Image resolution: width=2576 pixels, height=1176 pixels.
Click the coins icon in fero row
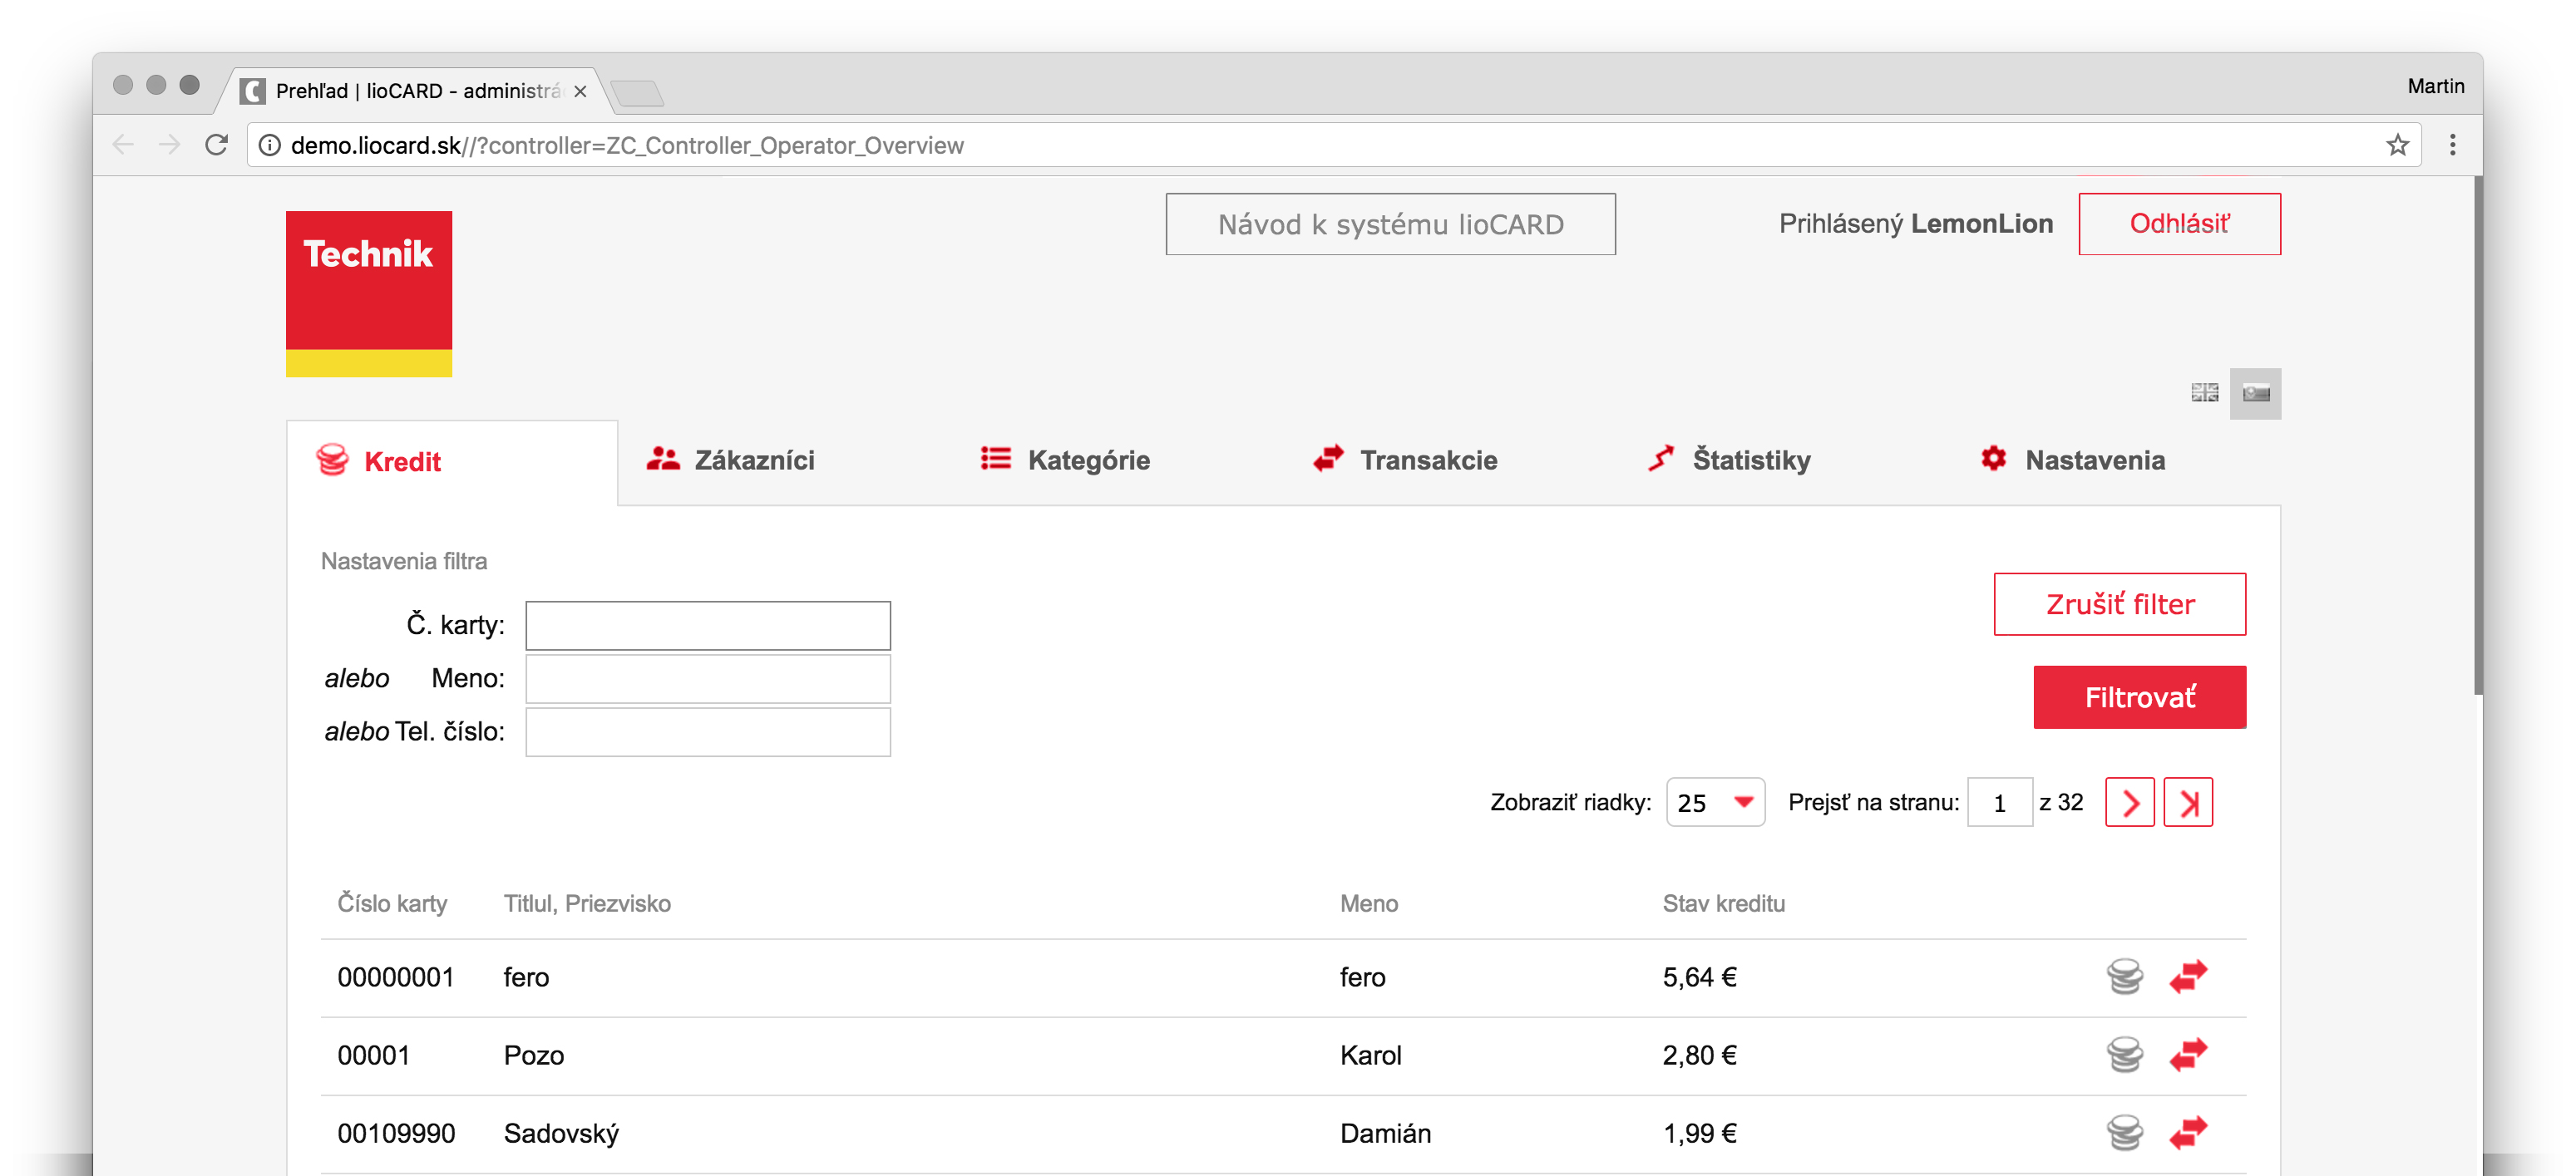click(x=2124, y=977)
